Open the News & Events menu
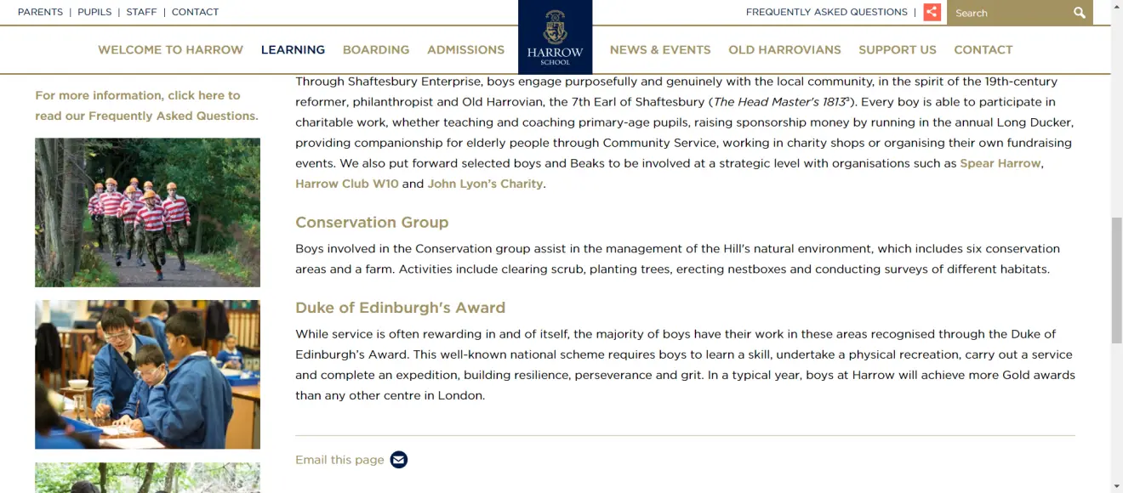Image resolution: width=1123 pixels, height=493 pixels. 660,49
